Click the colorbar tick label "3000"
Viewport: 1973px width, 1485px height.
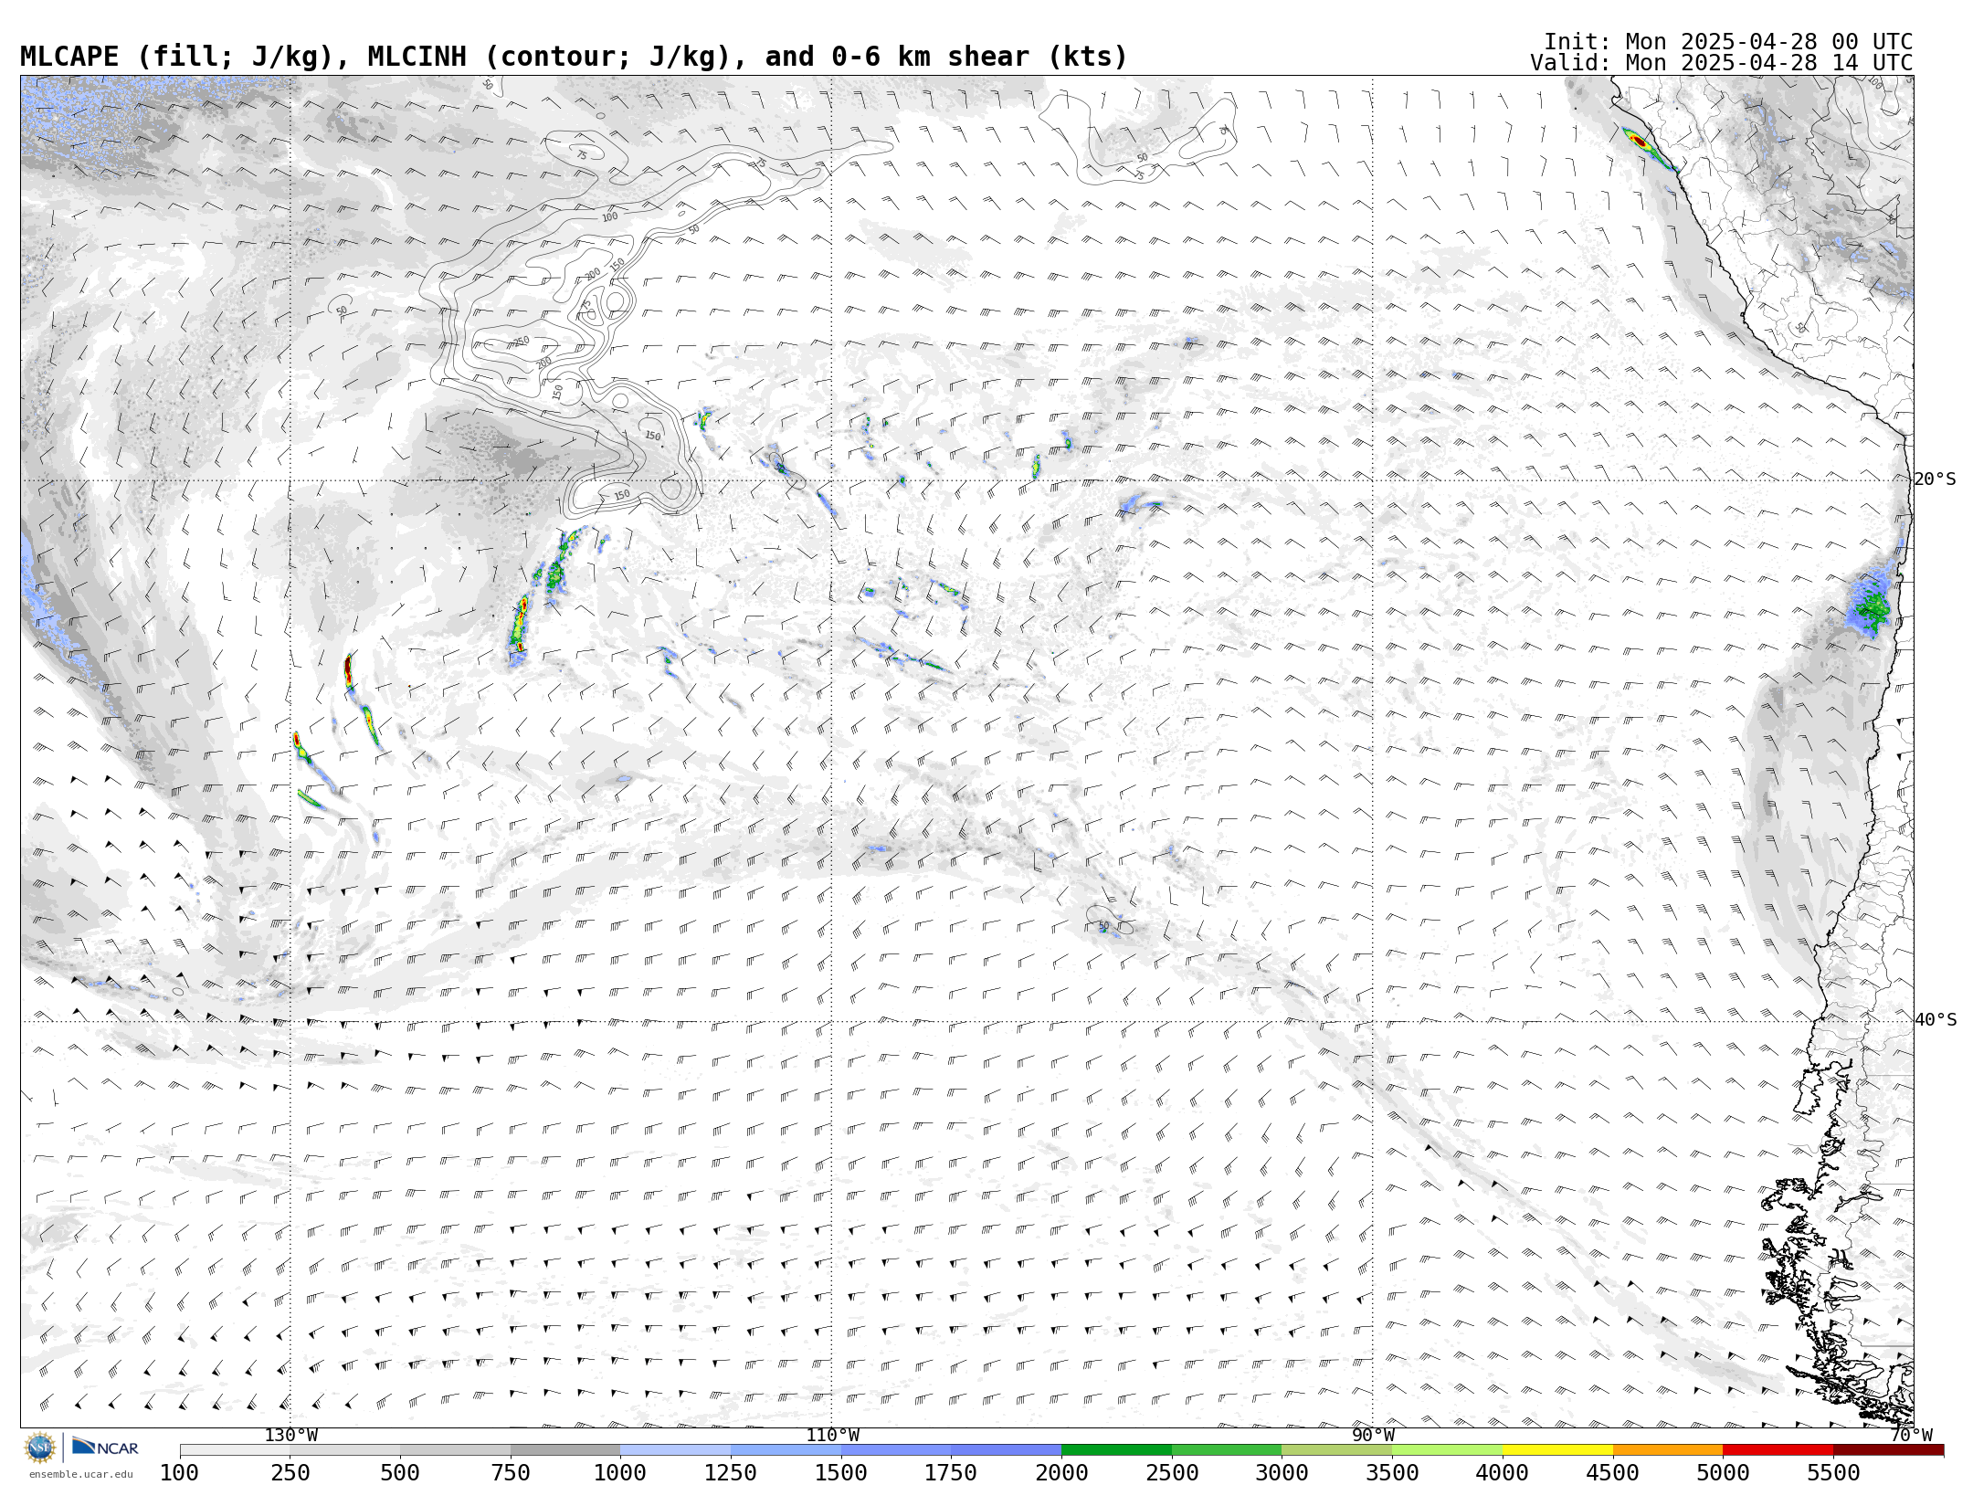pyautogui.click(x=1282, y=1473)
